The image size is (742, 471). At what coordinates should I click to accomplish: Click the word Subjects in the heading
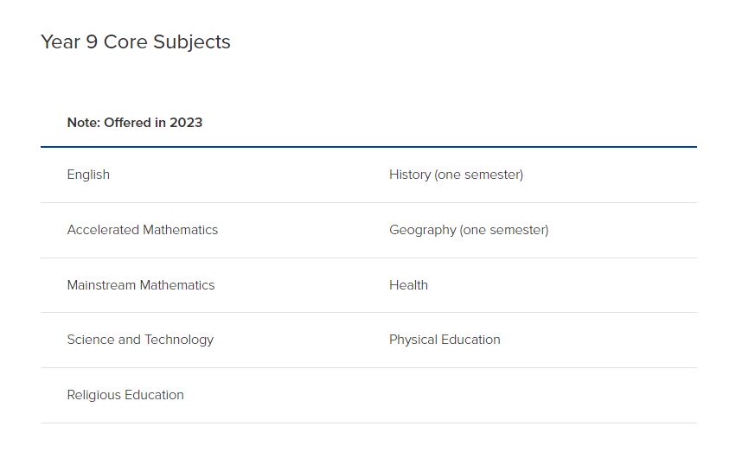click(x=192, y=42)
